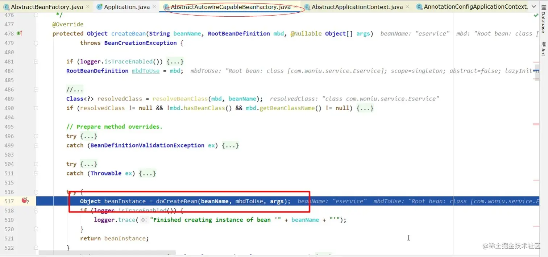The height and width of the screenshot is (257, 548).
Task: Click the class icon on AbstractAutowireCapableBeanFactory.java tab
Action: point(166,7)
